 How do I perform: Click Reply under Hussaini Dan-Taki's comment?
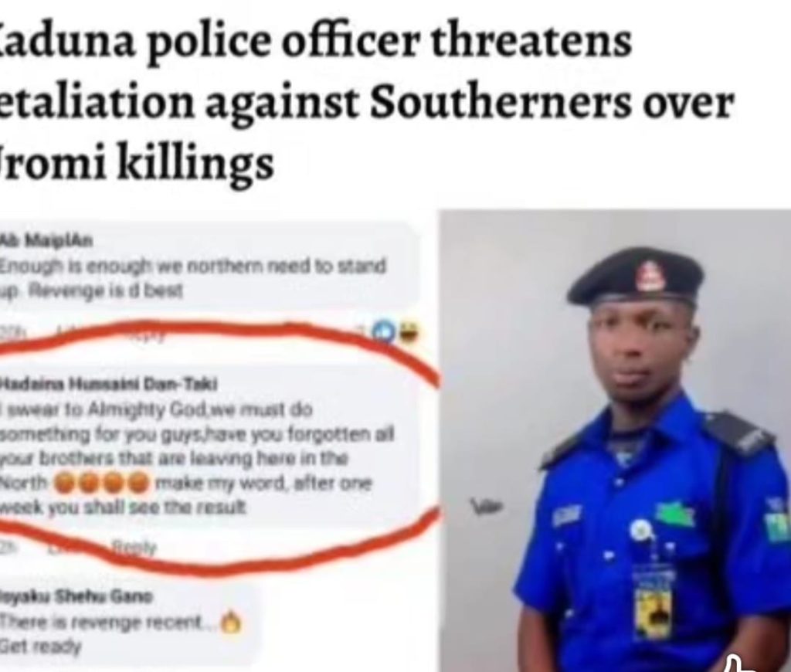pos(134,546)
